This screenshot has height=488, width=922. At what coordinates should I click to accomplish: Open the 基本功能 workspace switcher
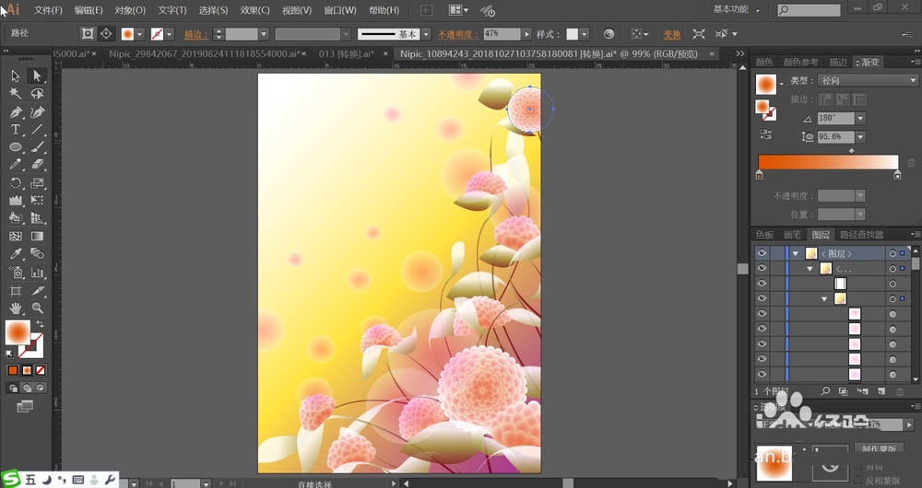(736, 9)
